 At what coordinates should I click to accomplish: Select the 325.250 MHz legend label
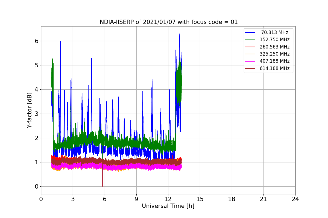point(275,54)
